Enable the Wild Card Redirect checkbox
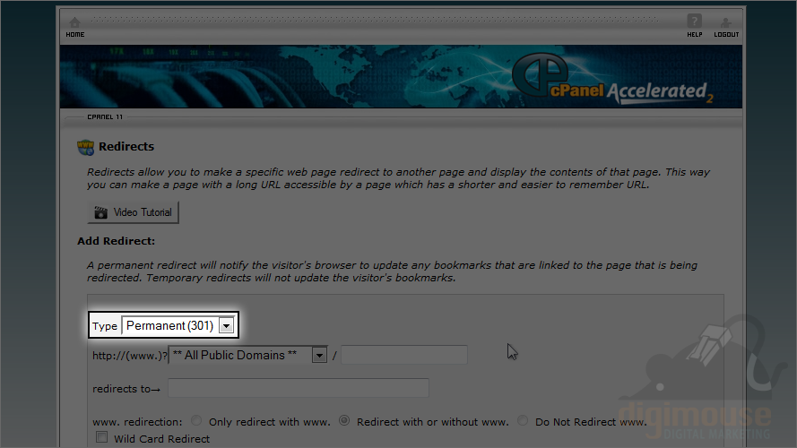This screenshot has height=448, width=797. click(x=101, y=437)
